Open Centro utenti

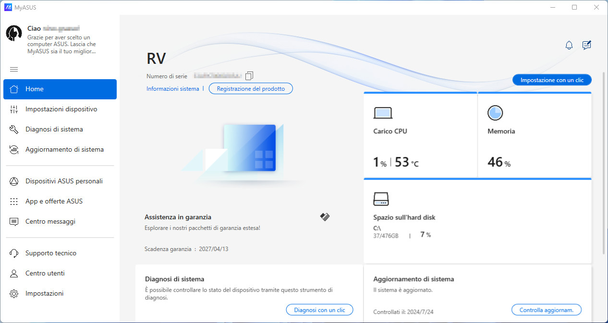click(x=60, y=273)
